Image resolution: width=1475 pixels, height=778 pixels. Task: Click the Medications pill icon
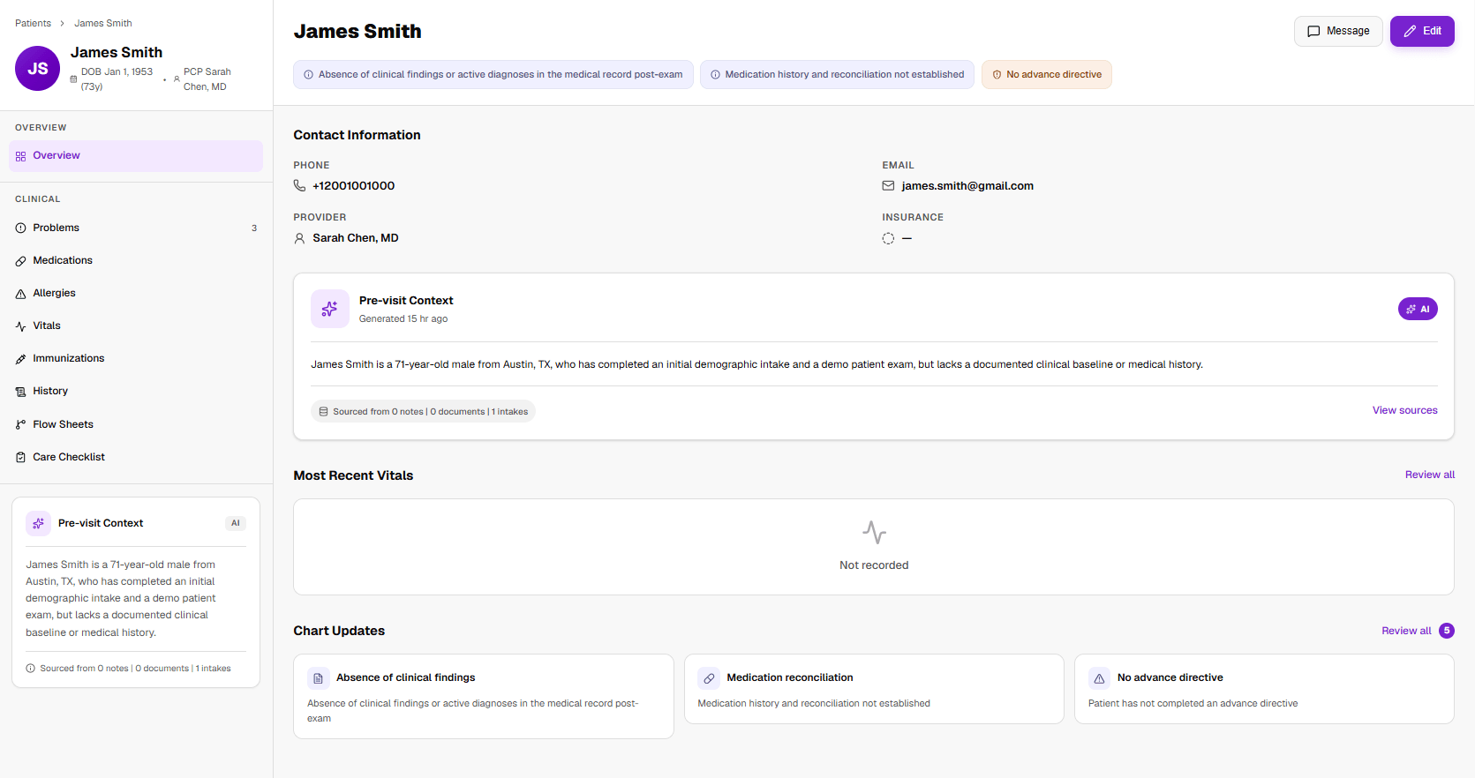pos(20,261)
